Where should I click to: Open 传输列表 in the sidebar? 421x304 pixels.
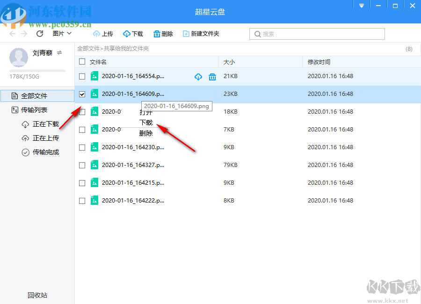29,110
